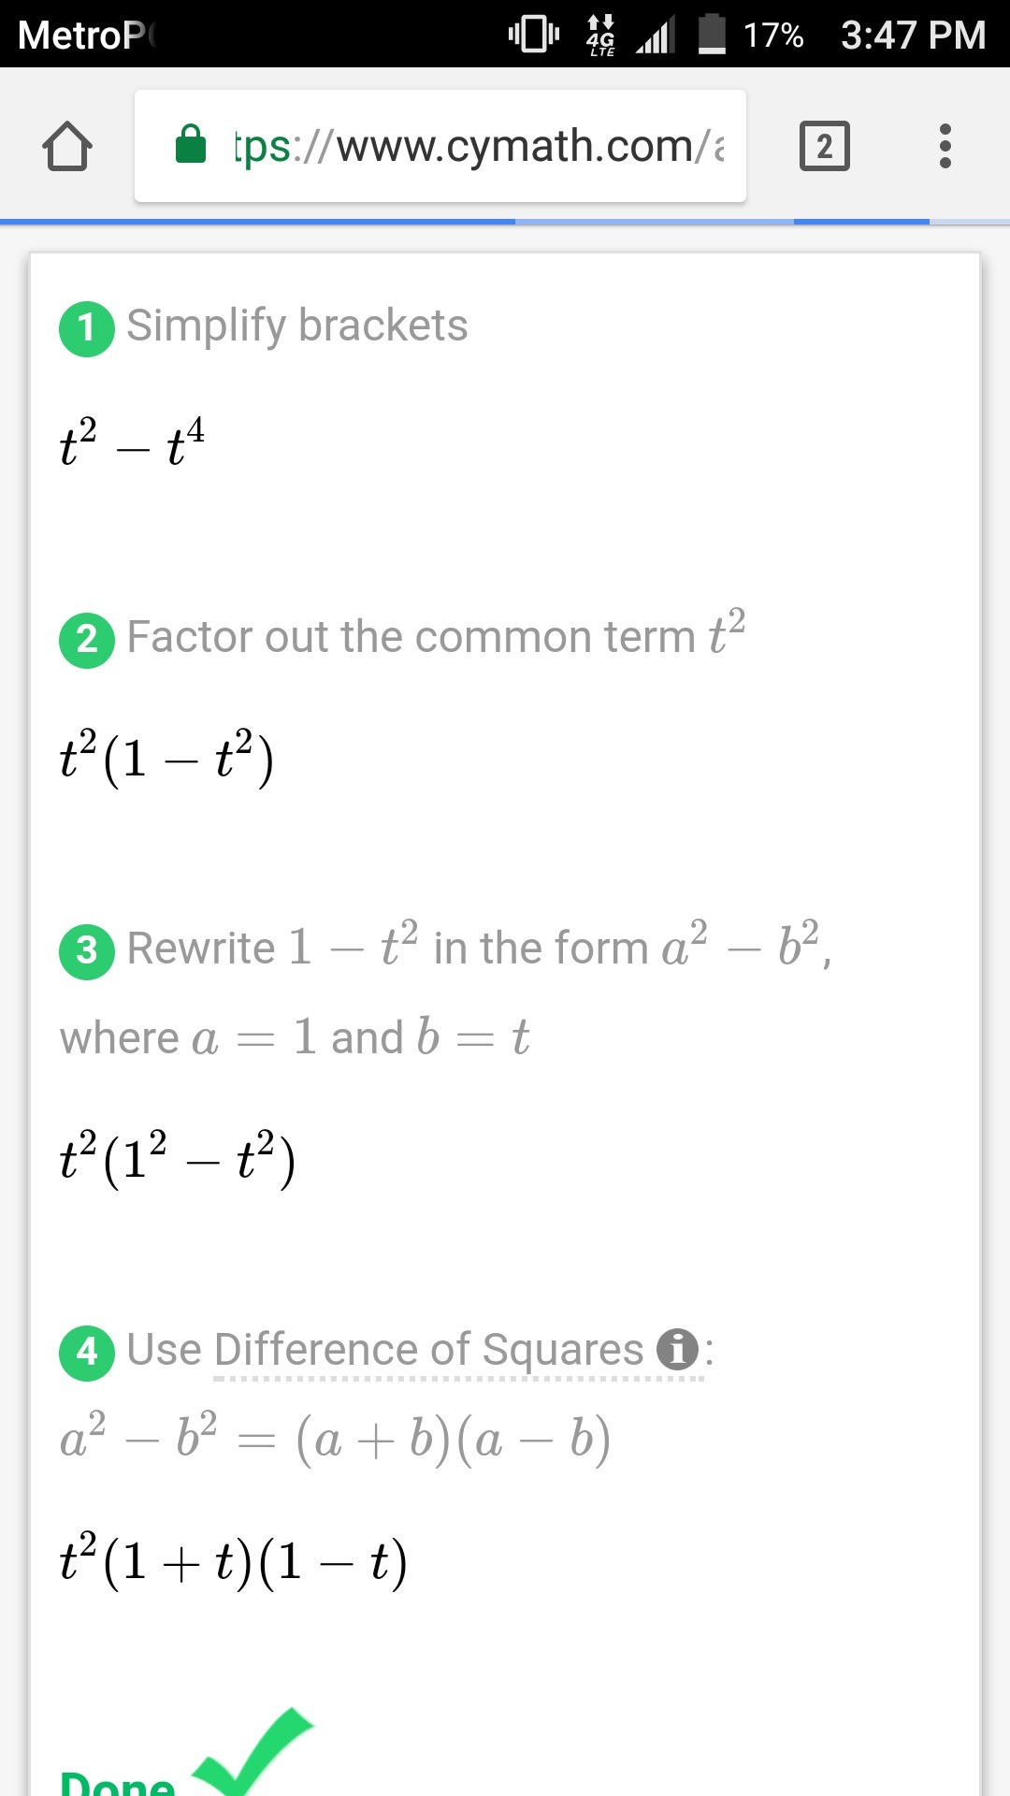1010x1796 pixels.
Task: Select the Simplify brackets step heading
Action: pos(296,326)
